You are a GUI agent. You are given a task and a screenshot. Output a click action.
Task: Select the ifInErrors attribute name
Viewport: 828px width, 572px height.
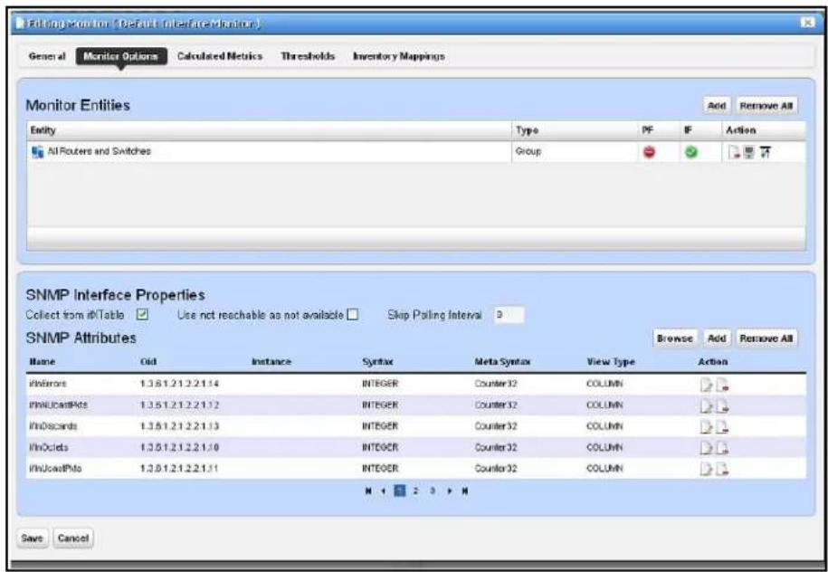(x=48, y=385)
